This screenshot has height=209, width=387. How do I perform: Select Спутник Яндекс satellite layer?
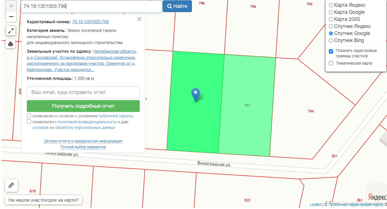pos(331,26)
